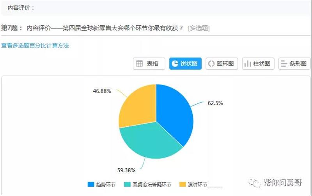This screenshot has height=196, width=312.
Task: Click the horizontal bar chart icon
Action: point(284,64)
